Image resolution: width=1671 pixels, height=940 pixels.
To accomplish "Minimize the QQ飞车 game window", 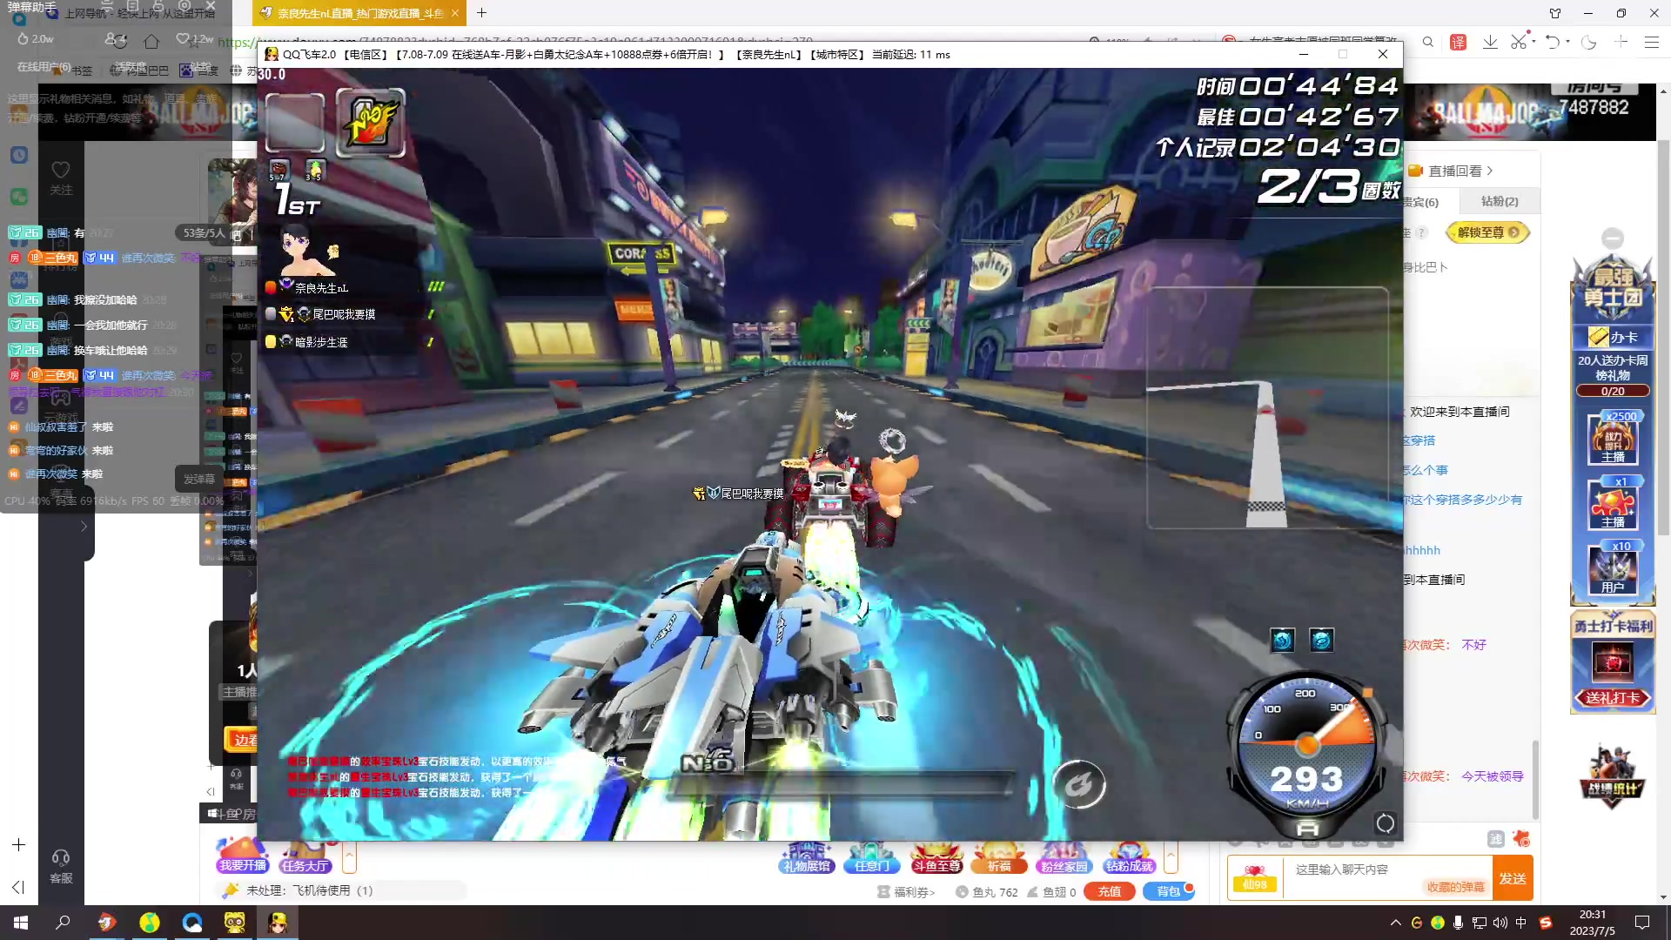I will pyautogui.click(x=1304, y=54).
